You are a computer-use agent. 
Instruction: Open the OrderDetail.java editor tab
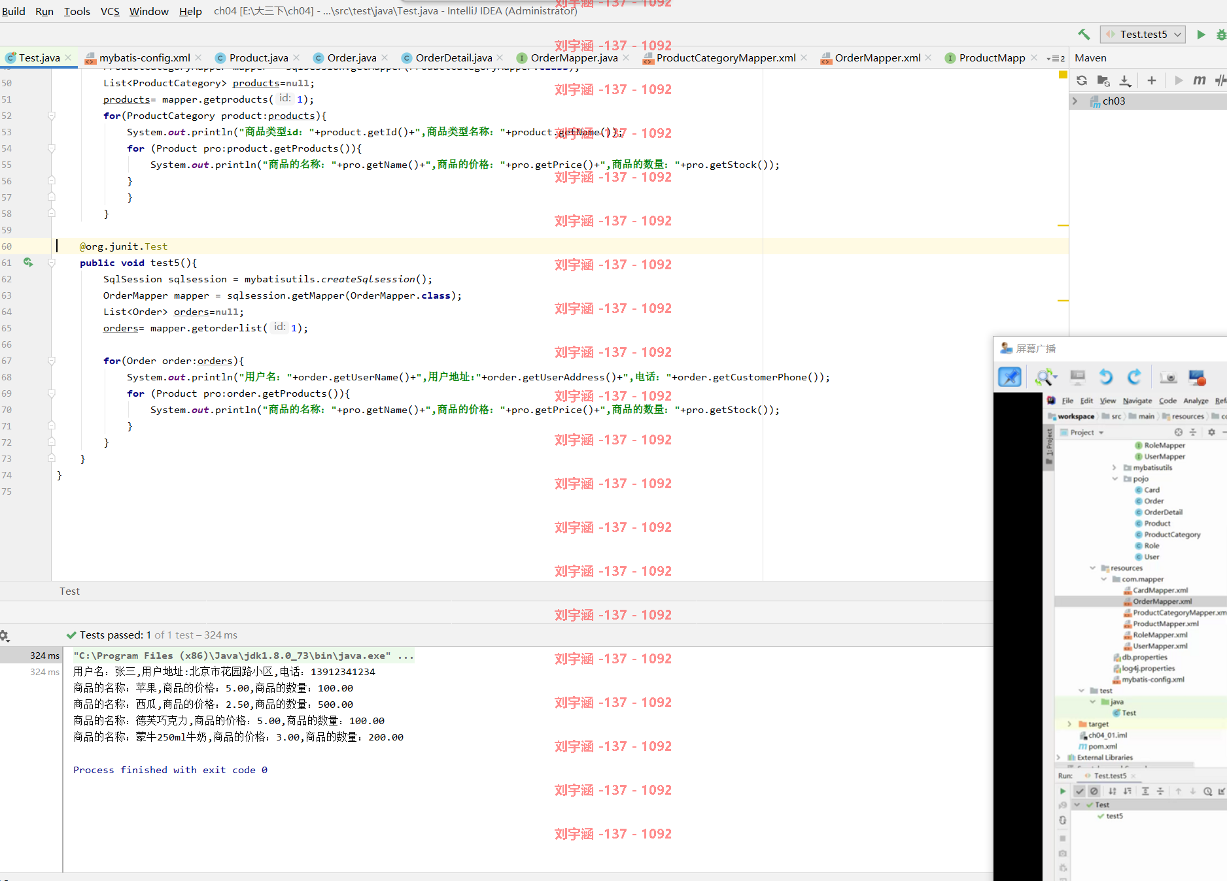click(454, 58)
